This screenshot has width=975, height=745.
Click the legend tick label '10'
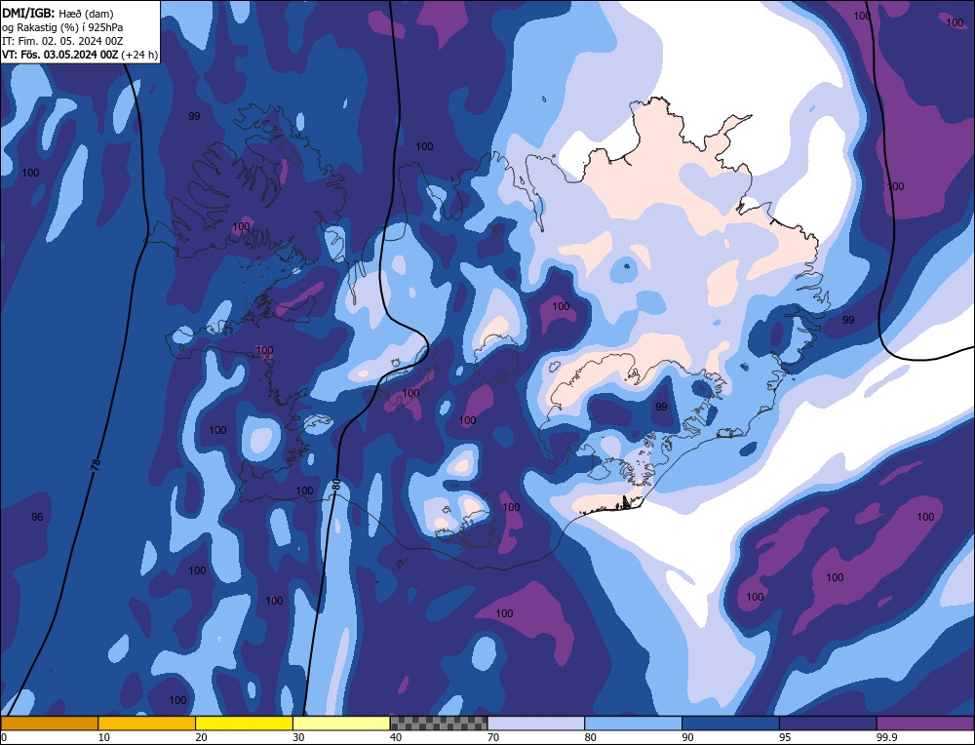104,737
